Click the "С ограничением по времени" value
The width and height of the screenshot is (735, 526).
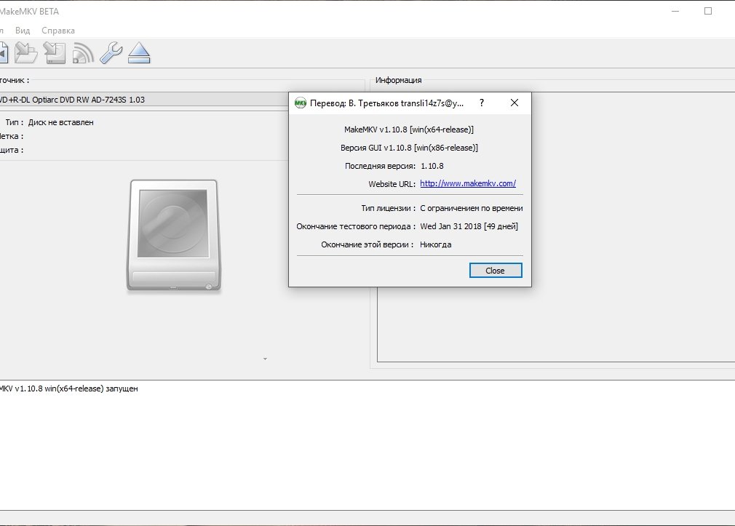tap(471, 208)
